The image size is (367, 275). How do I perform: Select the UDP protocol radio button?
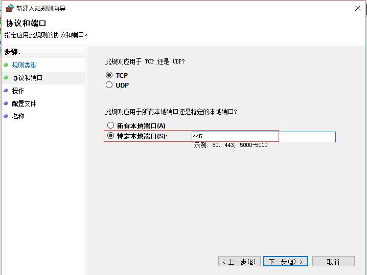pos(109,85)
